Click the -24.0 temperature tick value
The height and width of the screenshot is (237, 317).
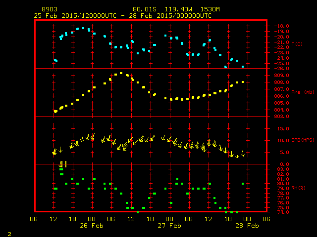(281, 58)
